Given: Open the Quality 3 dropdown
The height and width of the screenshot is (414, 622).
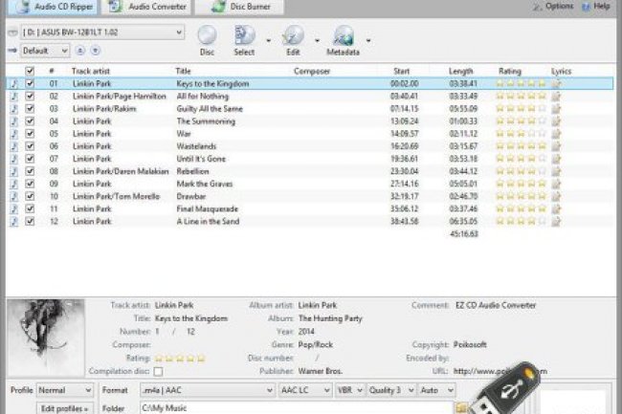Looking at the screenshot, I should (x=391, y=390).
